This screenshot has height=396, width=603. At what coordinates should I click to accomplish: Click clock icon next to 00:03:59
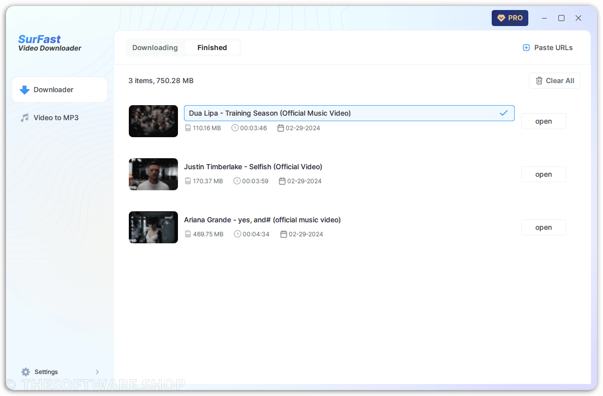coord(237,181)
